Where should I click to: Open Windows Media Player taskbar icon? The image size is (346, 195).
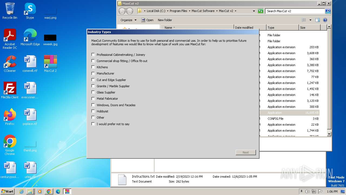pos(39,191)
